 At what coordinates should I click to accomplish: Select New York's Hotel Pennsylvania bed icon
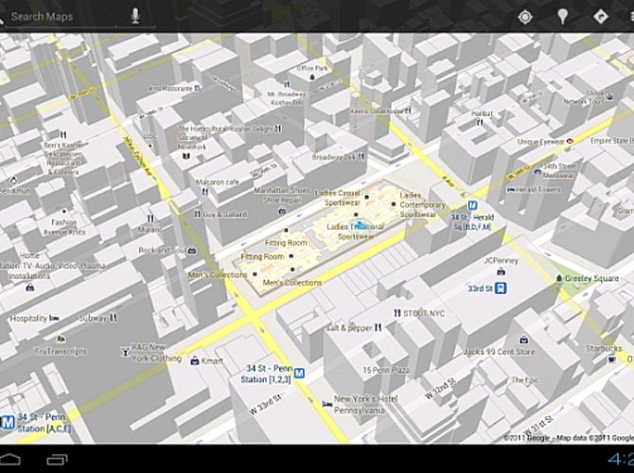pos(327,403)
